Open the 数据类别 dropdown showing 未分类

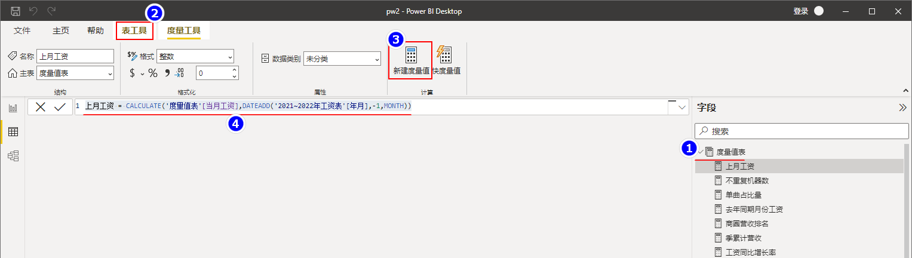342,59
